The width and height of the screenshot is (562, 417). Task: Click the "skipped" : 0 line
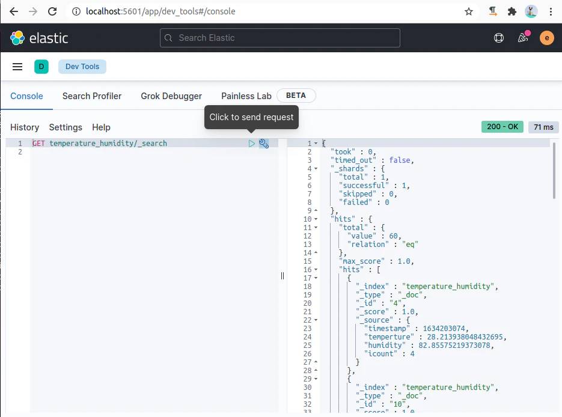(x=368, y=194)
